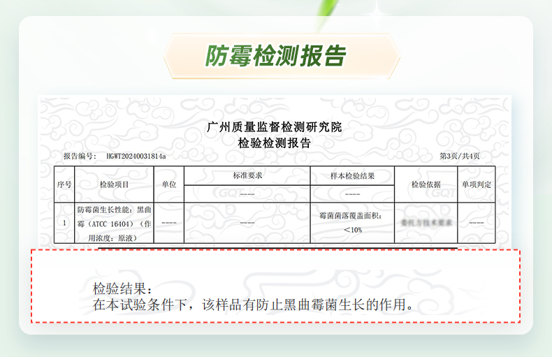Select the 序号 column header

(64, 184)
